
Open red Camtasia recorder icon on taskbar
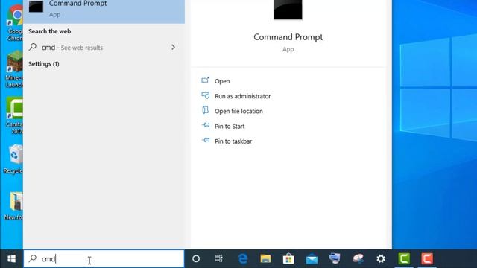[x=427, y=258]
